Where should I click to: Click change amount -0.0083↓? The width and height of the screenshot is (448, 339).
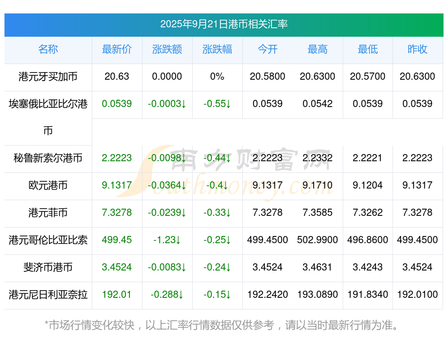167,267
